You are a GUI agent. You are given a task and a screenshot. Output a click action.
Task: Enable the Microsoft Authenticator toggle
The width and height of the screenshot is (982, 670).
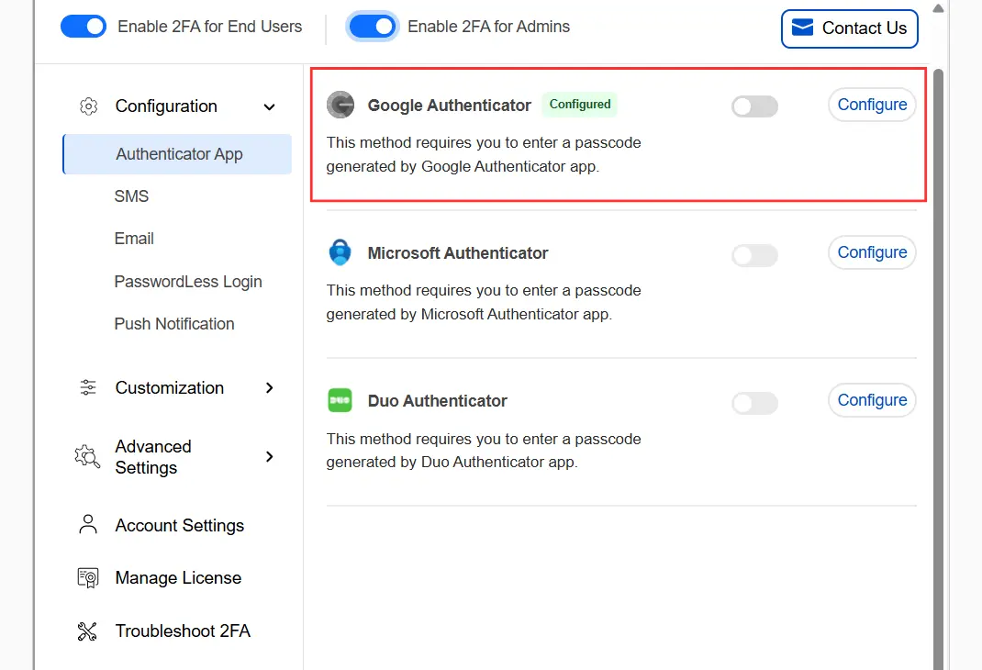(x=754, y=255)
